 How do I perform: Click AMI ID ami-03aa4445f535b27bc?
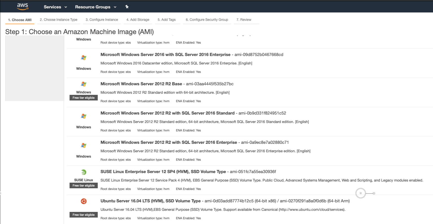click(210, 84)
